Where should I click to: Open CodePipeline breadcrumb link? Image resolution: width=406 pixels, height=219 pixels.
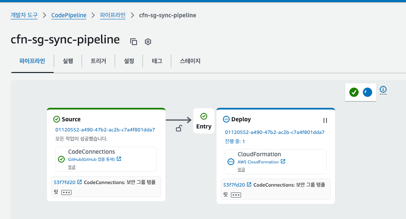click(x=69, y=15)
